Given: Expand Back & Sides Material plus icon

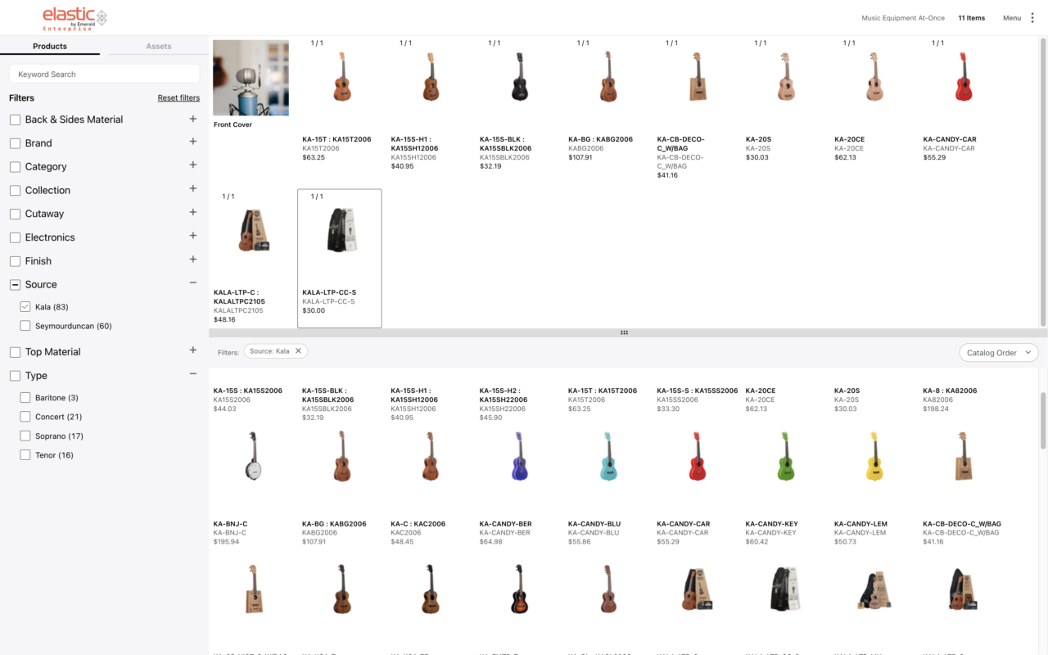Looking at the screenshot, I should 193,119.
